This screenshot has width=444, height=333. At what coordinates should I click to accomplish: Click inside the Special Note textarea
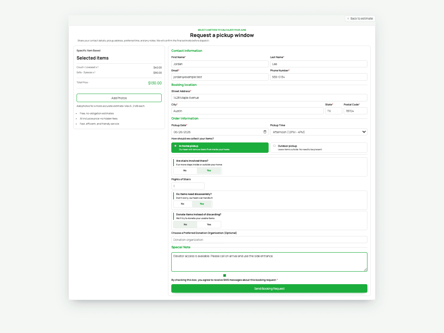pyautogui.click(x=269, y=262)
